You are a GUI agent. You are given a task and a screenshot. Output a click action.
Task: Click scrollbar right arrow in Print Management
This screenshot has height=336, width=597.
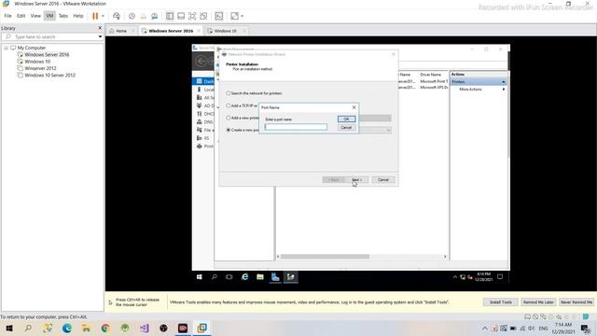(445, 257)
